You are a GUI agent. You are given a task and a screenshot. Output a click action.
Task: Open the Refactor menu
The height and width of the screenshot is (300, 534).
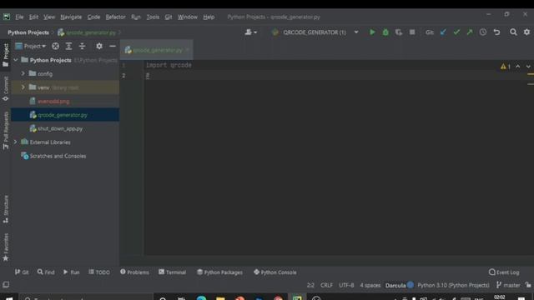pyautogui.click(x=115, y=17)
